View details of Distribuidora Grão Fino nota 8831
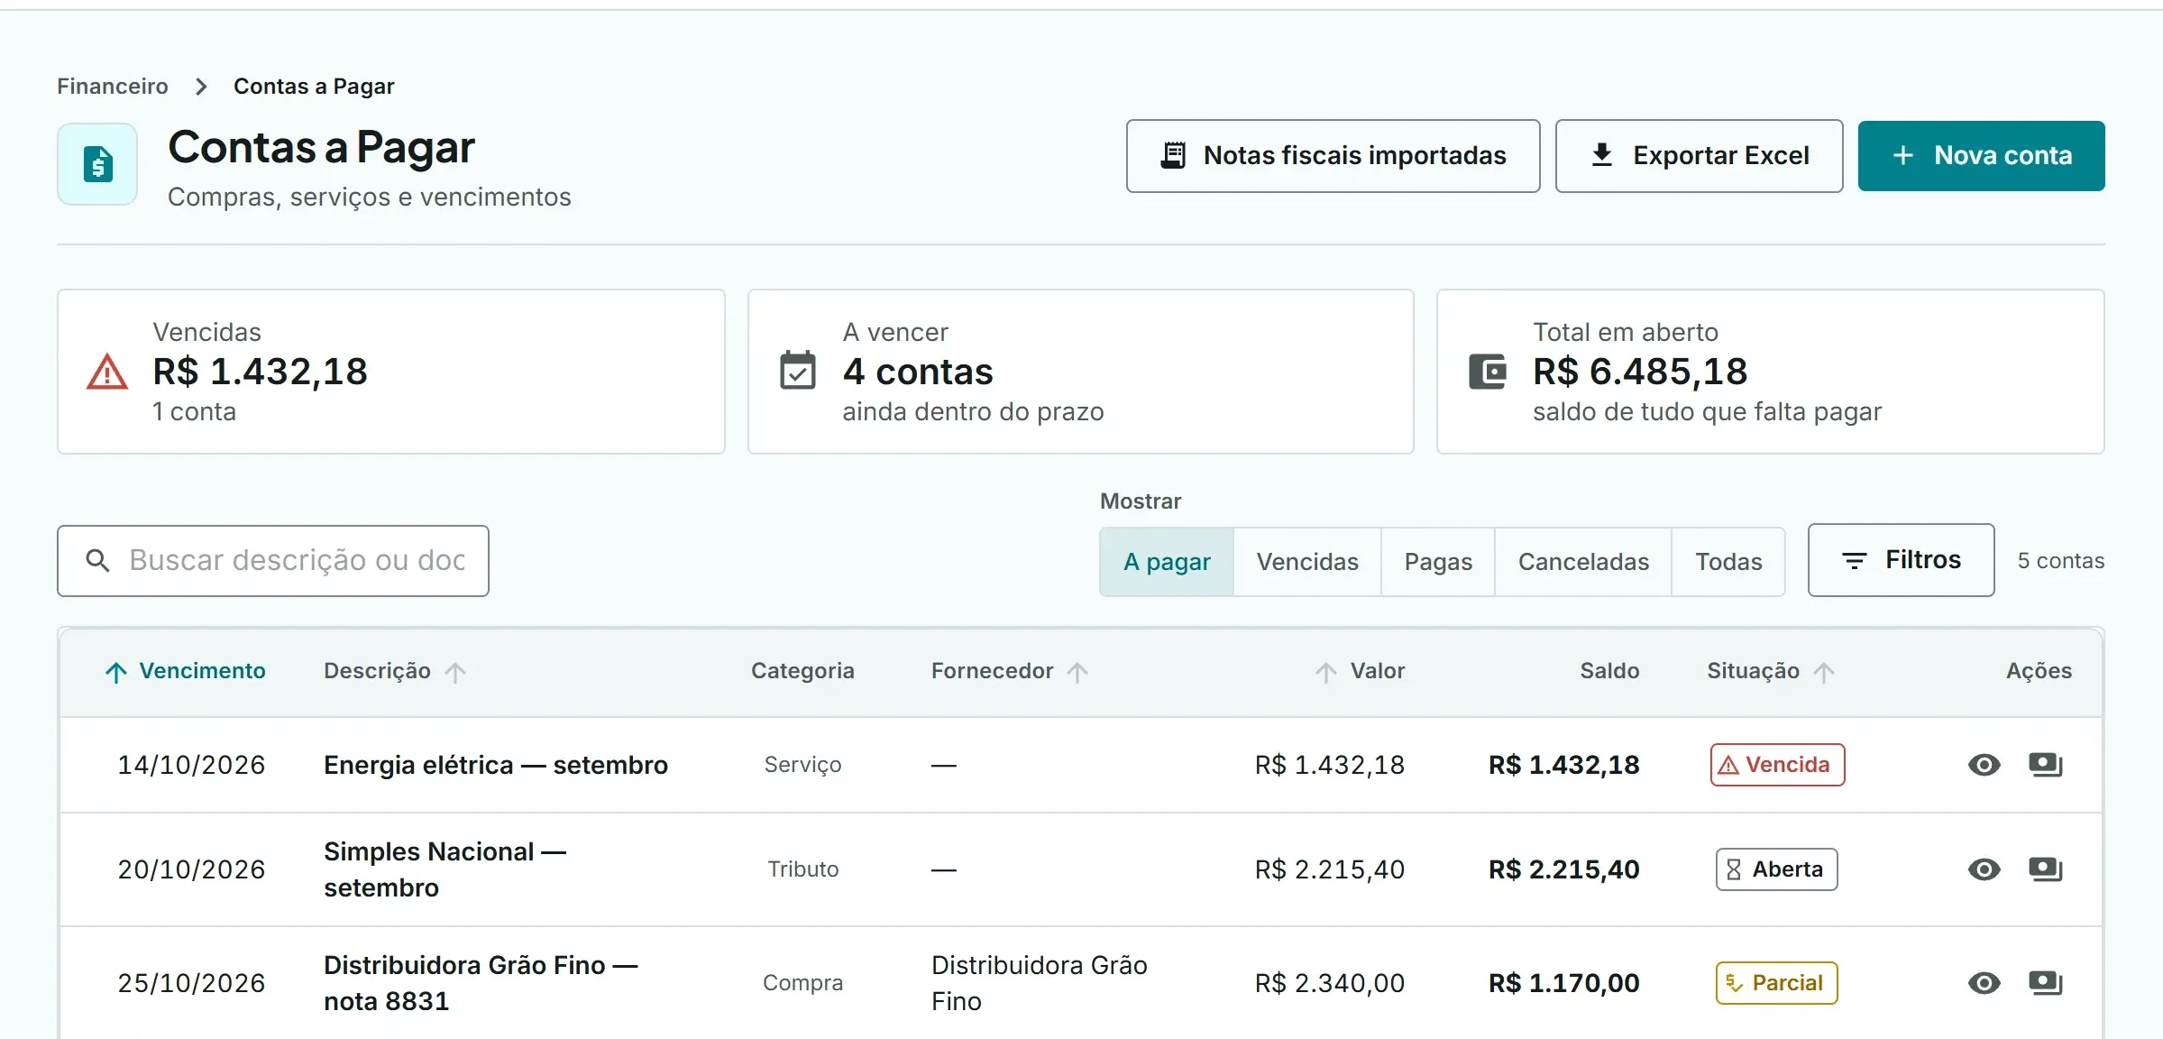2163x1039 pixels. point(1984,983)
